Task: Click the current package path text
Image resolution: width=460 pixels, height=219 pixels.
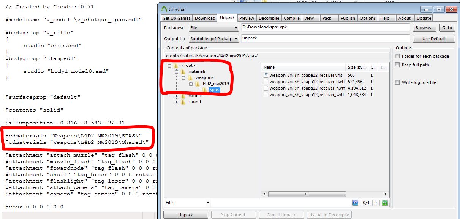Action: click(212, 56)
